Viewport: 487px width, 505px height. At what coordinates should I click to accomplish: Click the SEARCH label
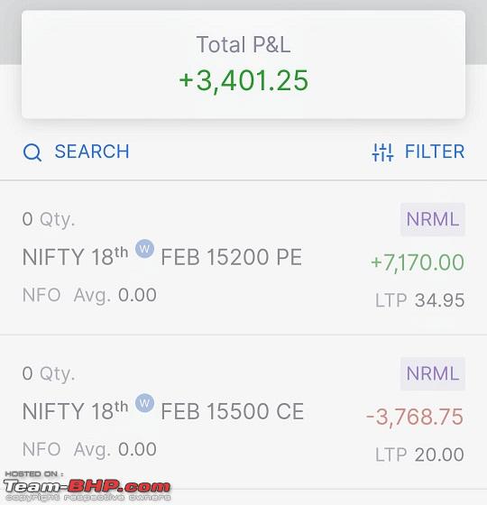point(92,151)
